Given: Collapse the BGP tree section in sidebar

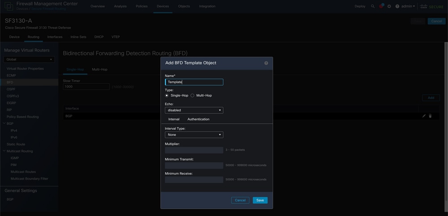Looking at the screenshot, I should [x=4, y=123].
